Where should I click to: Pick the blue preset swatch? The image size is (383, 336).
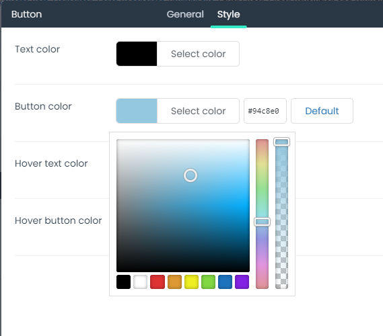(225, 282)
